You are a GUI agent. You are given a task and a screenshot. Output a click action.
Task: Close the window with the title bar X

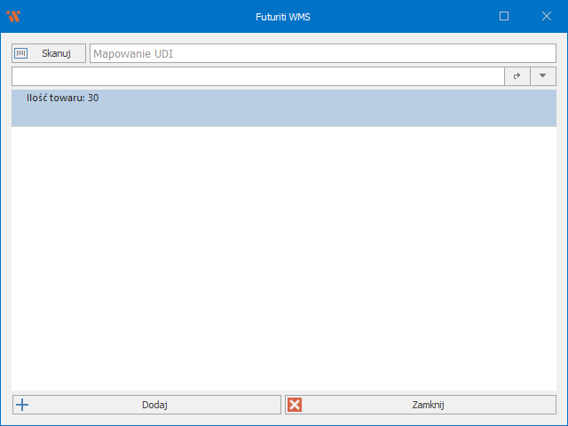coord(546,16)
